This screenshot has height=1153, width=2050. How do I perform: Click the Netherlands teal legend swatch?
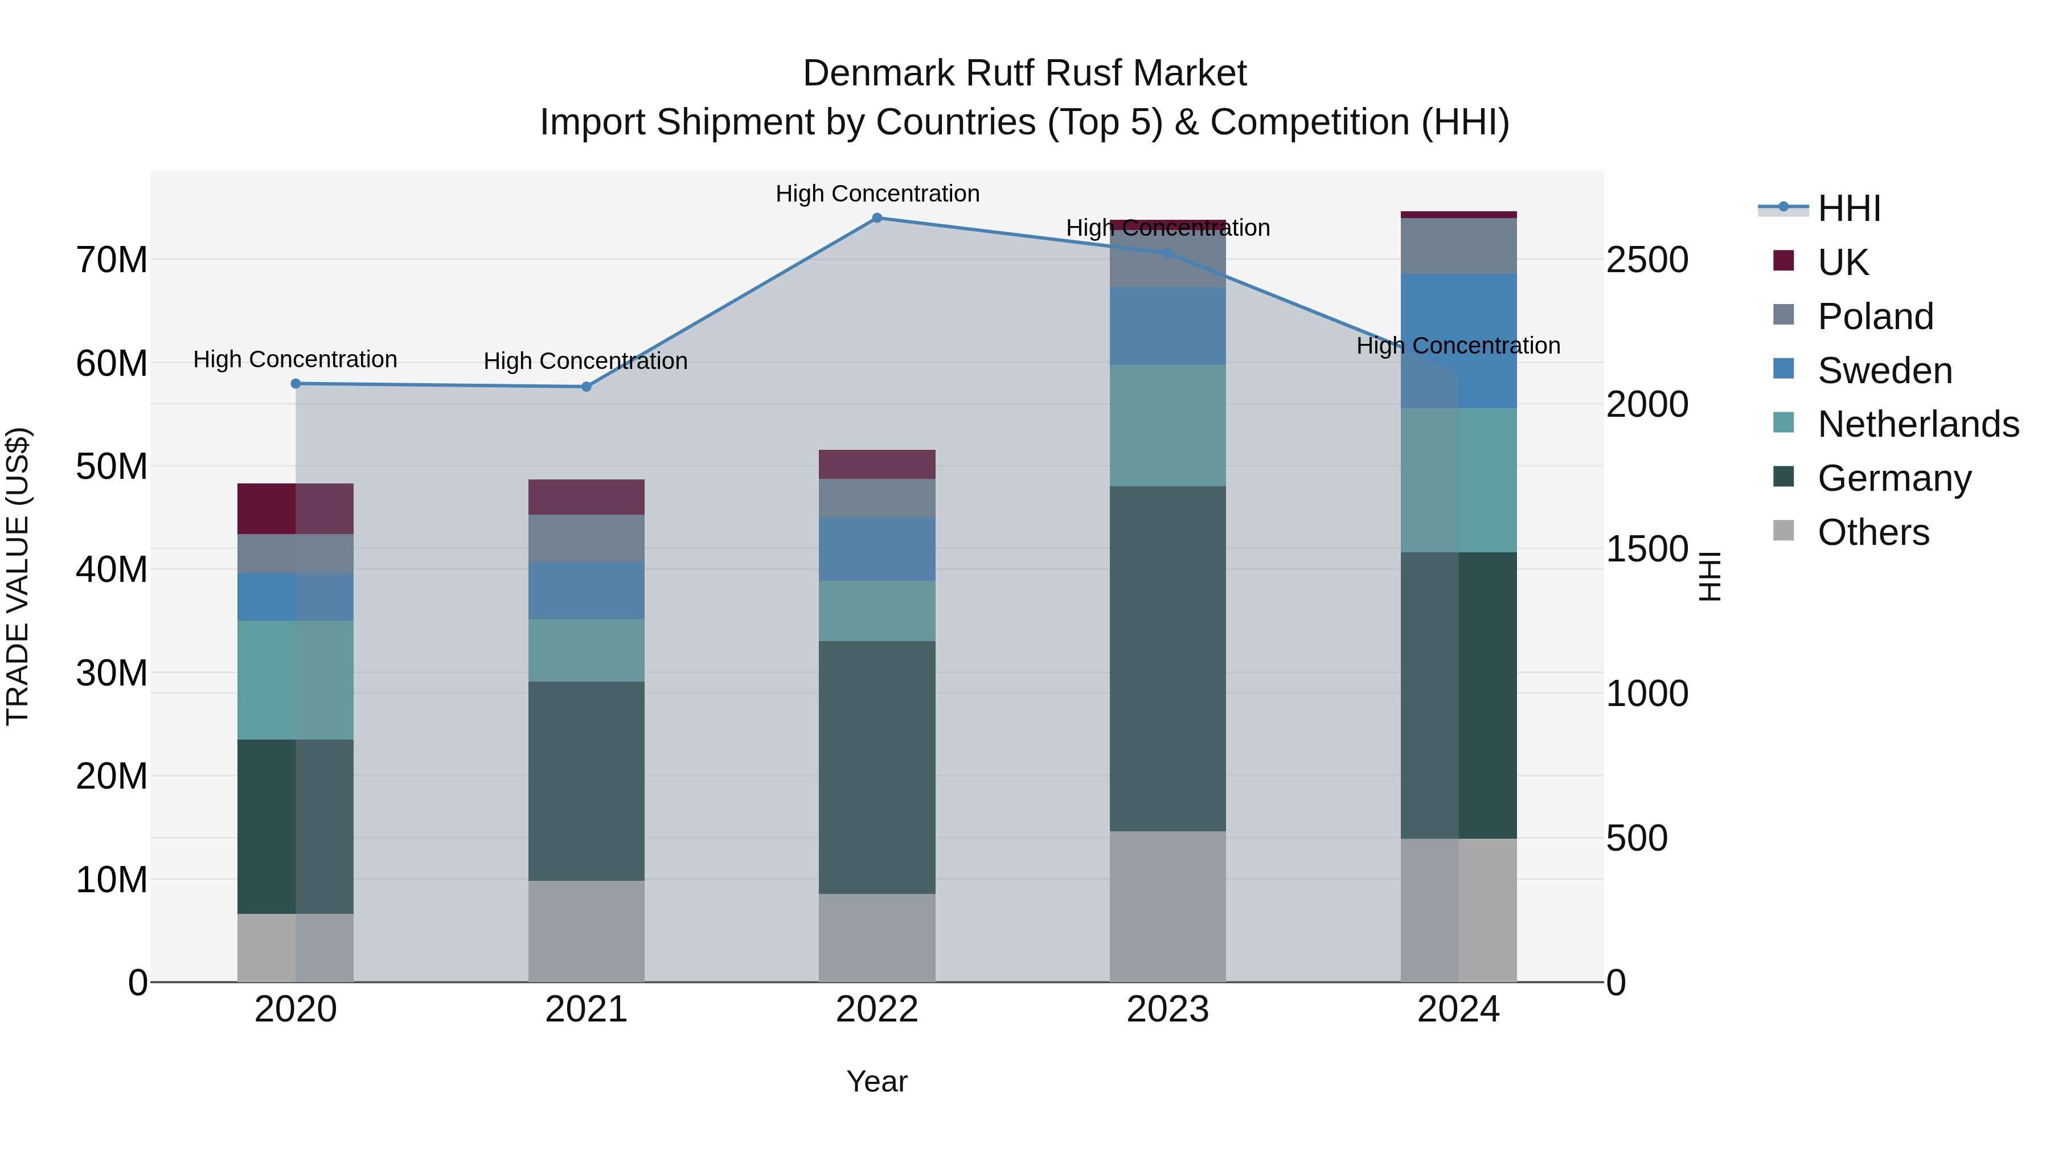click(1783, 422)
